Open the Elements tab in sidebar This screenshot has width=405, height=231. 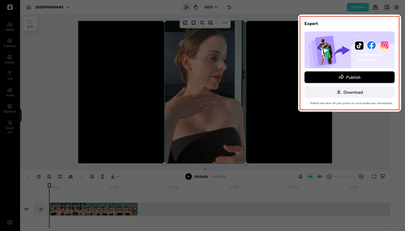(9, 108)
